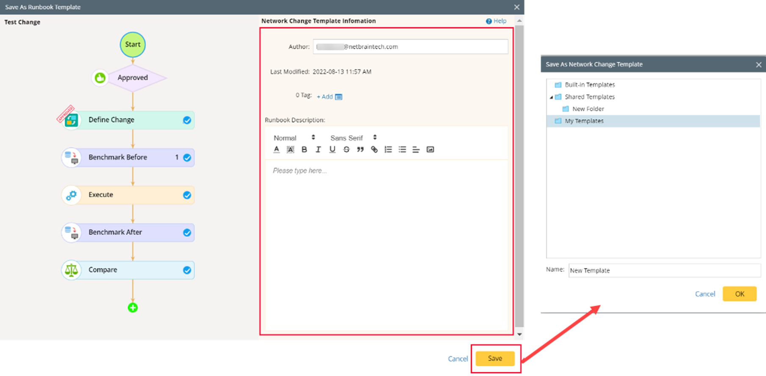Click Save in the Runbook Template dialog

tap(495, 358)
